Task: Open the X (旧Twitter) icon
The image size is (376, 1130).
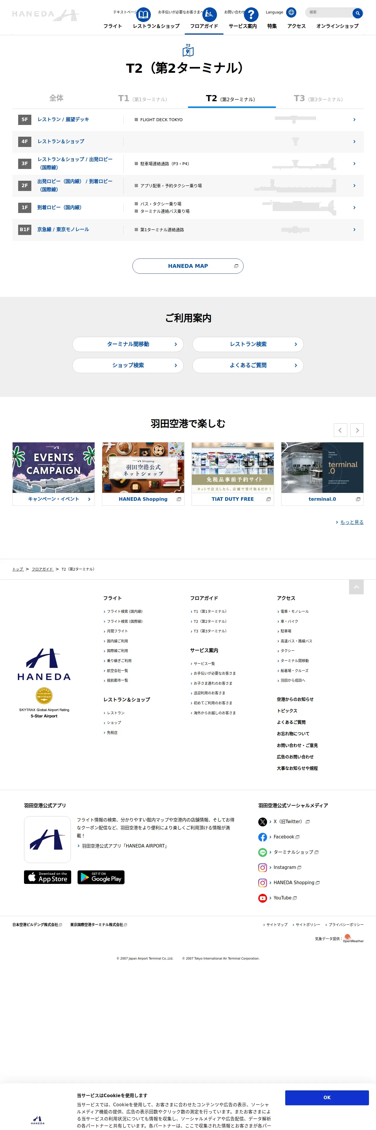Action: (263, 822)
